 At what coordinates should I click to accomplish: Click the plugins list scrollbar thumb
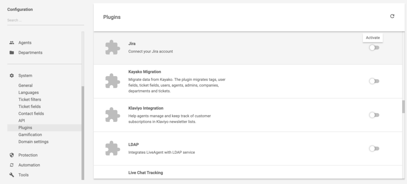tap(403, 107)
